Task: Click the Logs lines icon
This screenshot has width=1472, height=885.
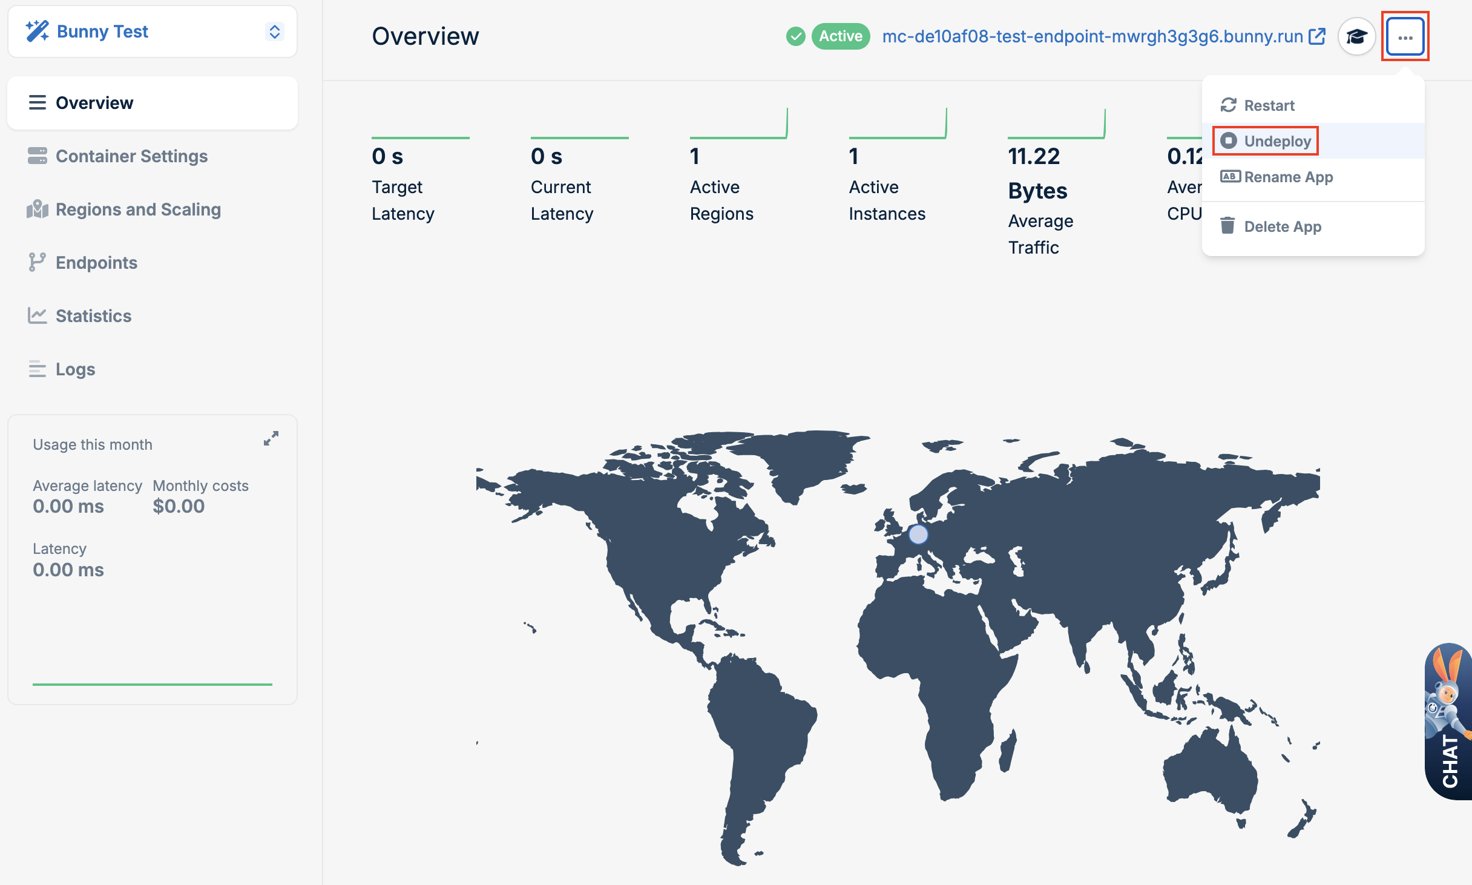Action: point(37,369)
